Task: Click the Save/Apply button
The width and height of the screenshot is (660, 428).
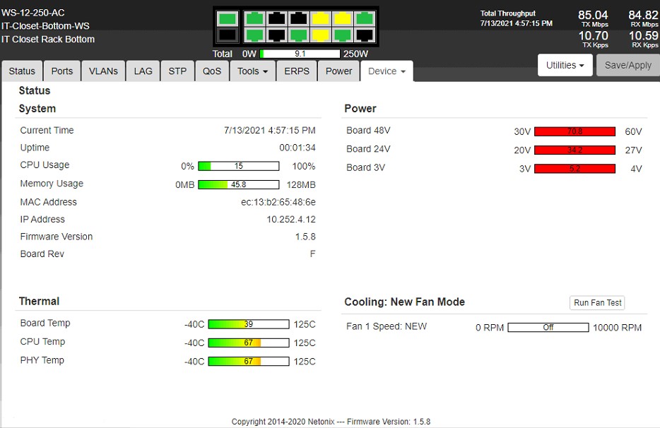Action: (628, 65)
